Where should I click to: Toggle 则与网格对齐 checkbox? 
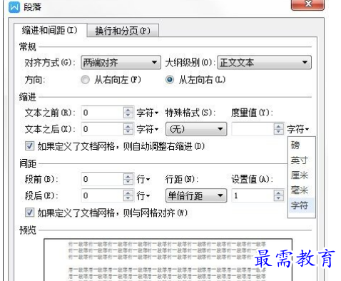tap(29, 213)
